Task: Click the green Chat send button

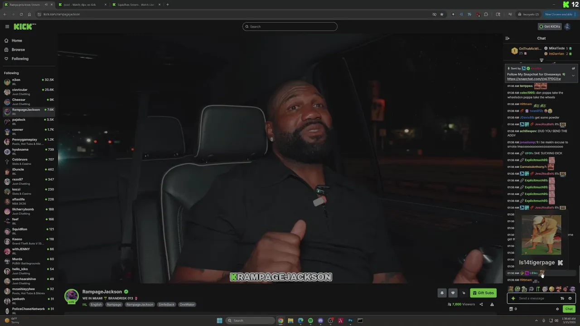Action: point(569,309)
